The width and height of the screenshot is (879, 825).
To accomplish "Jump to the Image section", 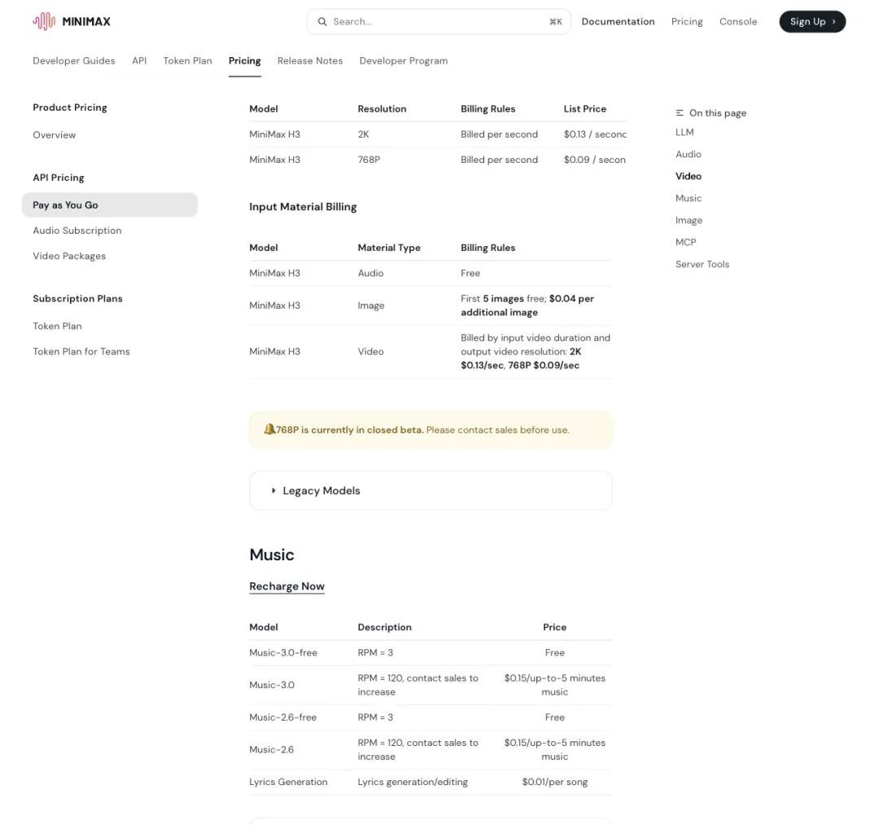I will coord(689,220).
